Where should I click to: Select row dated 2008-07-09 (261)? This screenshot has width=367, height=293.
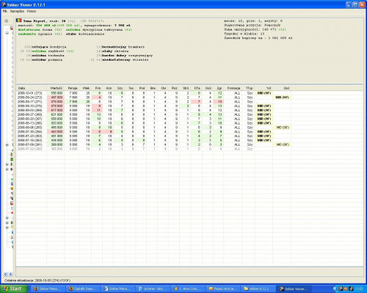click(x=153, y=144)
